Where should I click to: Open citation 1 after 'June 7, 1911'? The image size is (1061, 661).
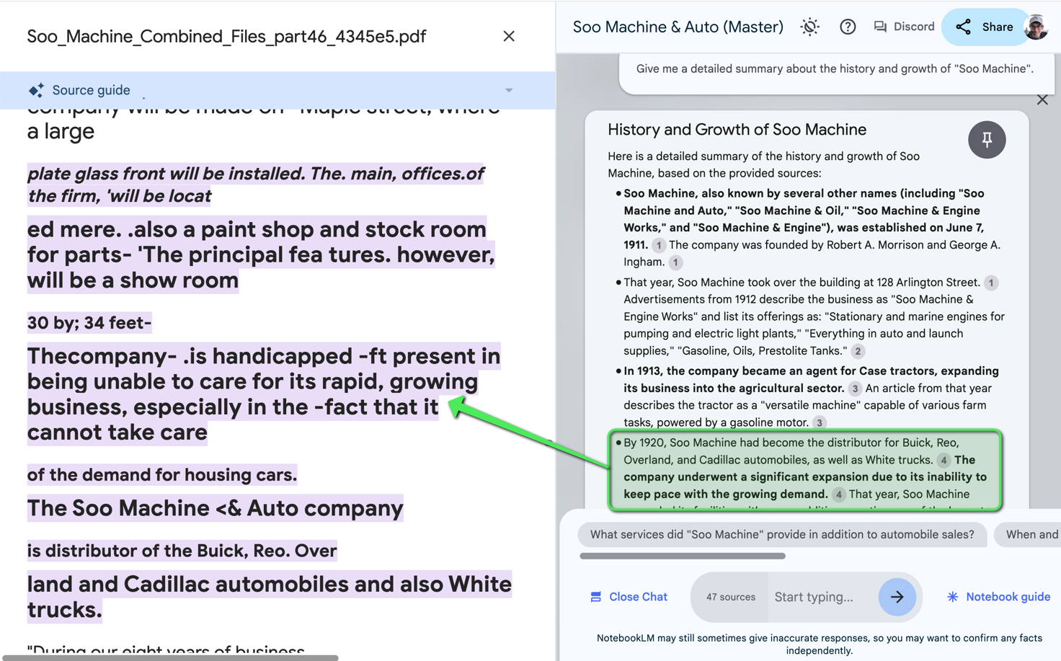(x=658, y=245)
